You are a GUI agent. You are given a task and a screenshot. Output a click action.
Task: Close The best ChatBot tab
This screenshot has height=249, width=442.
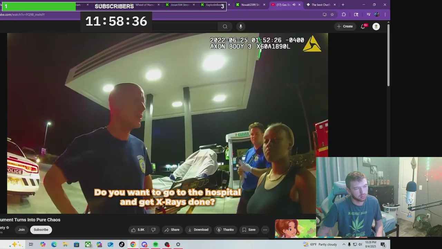[335, 5]
